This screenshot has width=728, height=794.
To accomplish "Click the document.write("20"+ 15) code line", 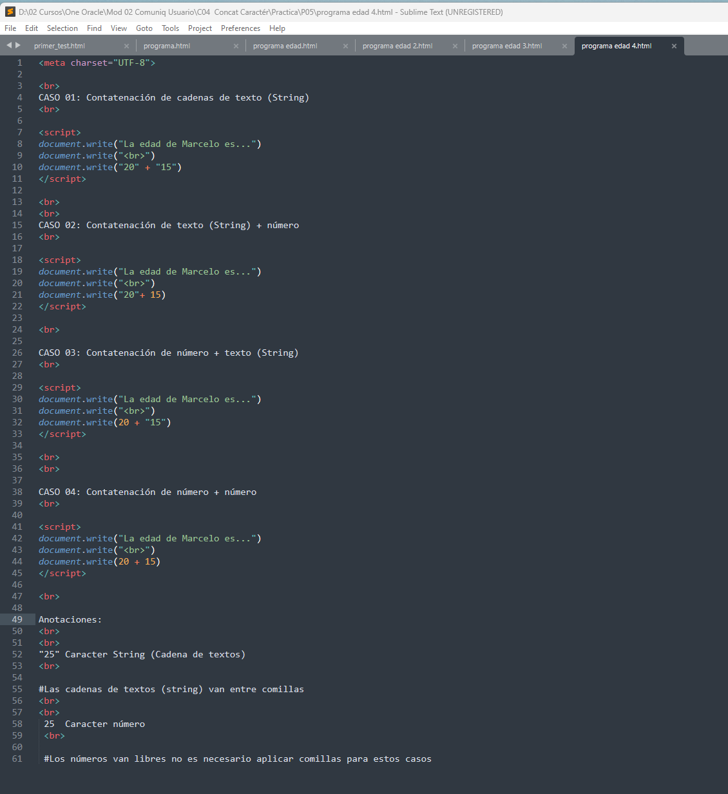I will pos(102,295).
